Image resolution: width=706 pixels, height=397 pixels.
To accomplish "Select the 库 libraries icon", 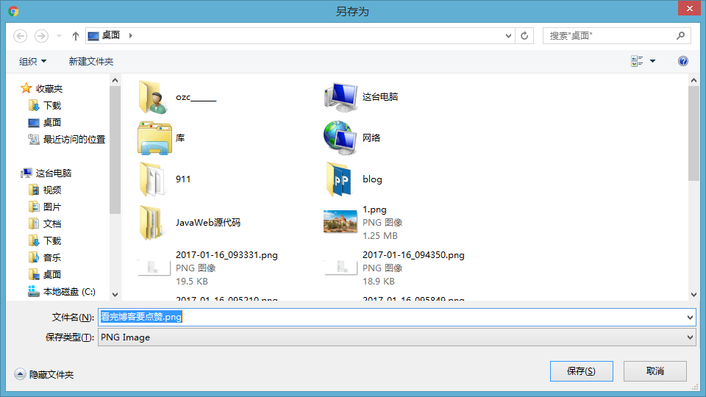I will pyautogui.click(x=154, y=137).
